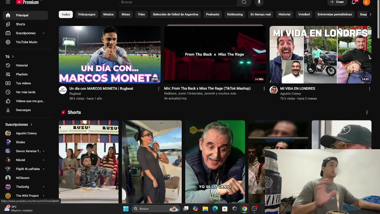Open the hamburger guide menu

pyautogui.click(x=8, y=2)
